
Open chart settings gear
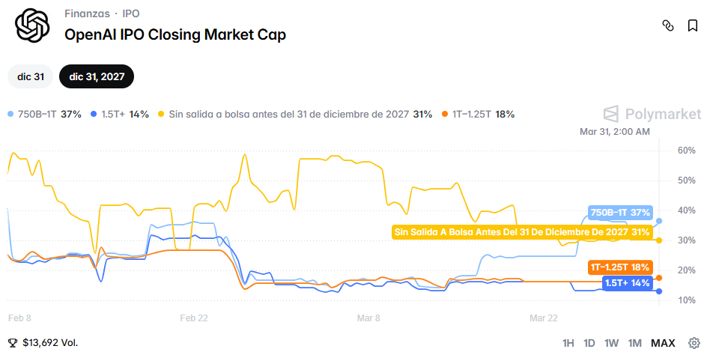pyautogui.click(x=694, y=343)
